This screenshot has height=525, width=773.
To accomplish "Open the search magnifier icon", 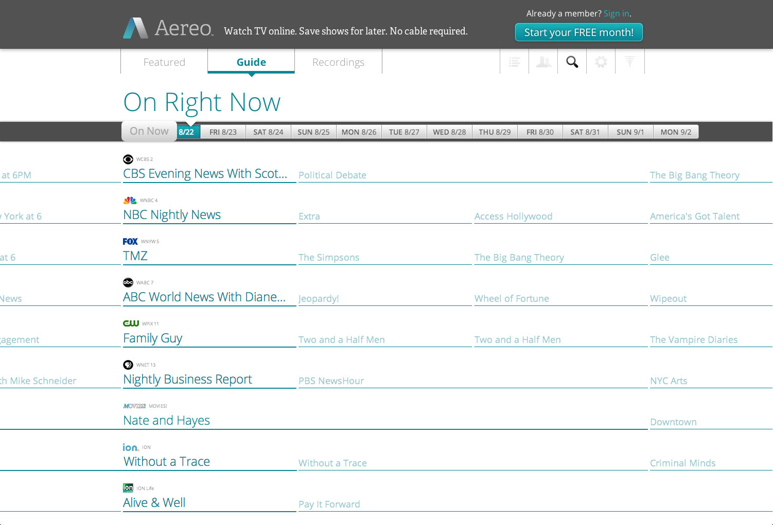I will [572, 62].
